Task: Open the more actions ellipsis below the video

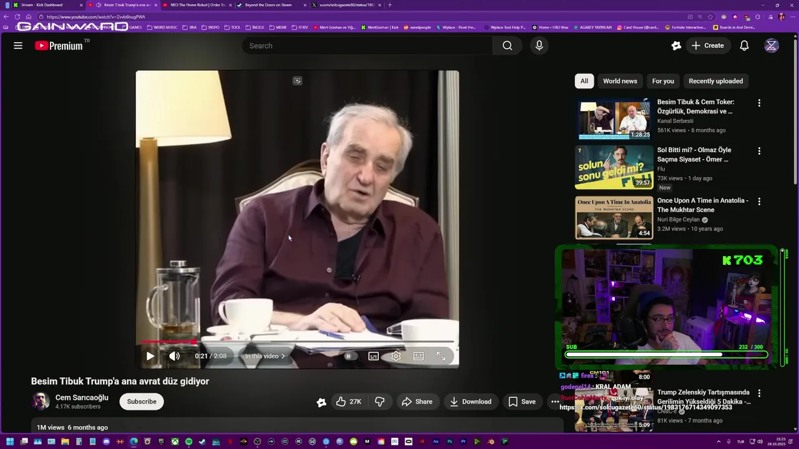Action: coord(555,402)
